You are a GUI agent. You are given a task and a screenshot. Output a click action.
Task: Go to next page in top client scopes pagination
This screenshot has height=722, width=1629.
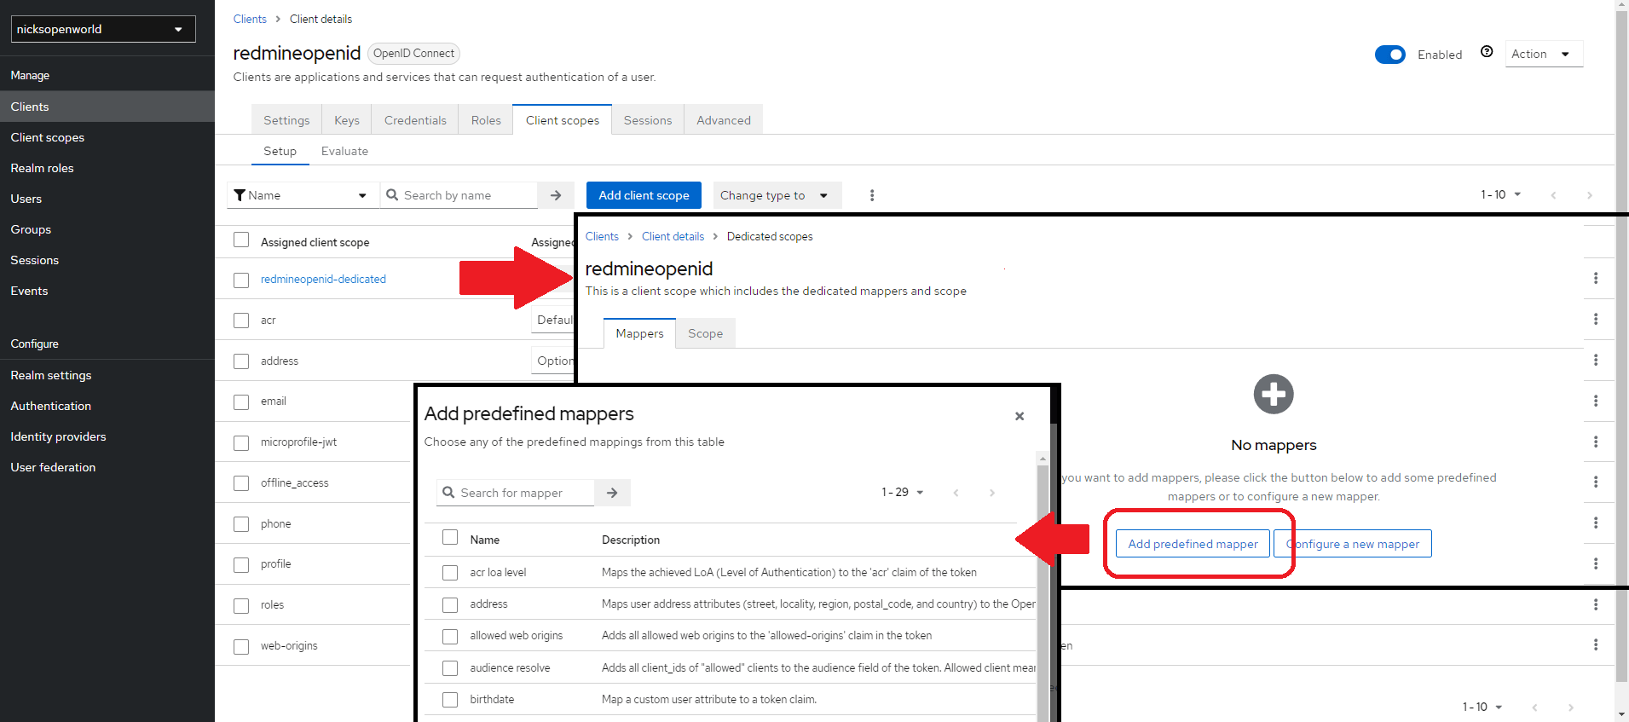1589,195
